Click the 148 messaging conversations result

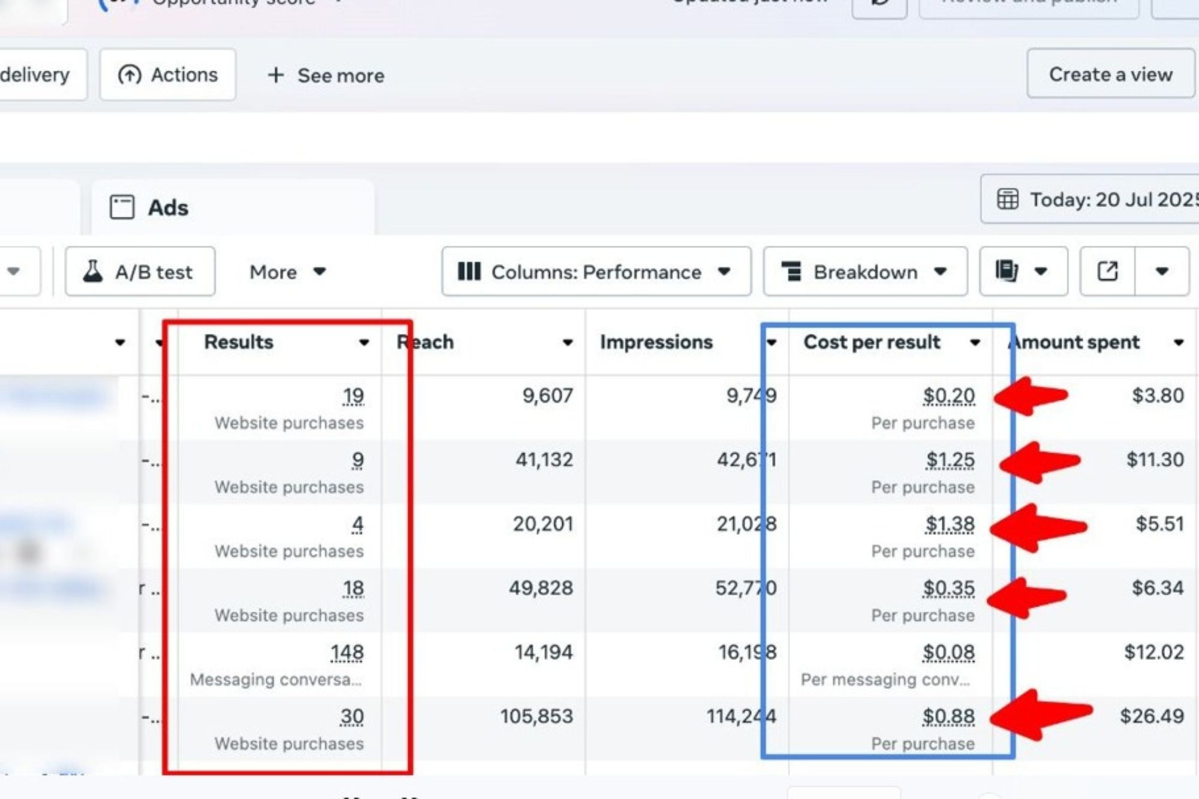point(347,652)
